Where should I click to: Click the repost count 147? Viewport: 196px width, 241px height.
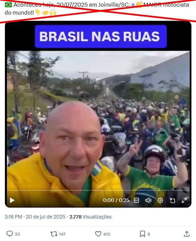(62, 234)
